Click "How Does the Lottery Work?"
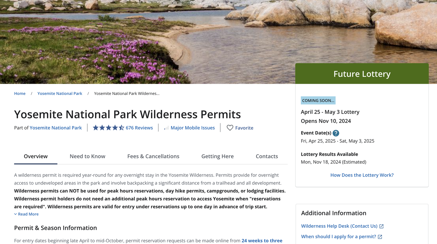Viewport: 437px width, 244px height. click(362, 175)
